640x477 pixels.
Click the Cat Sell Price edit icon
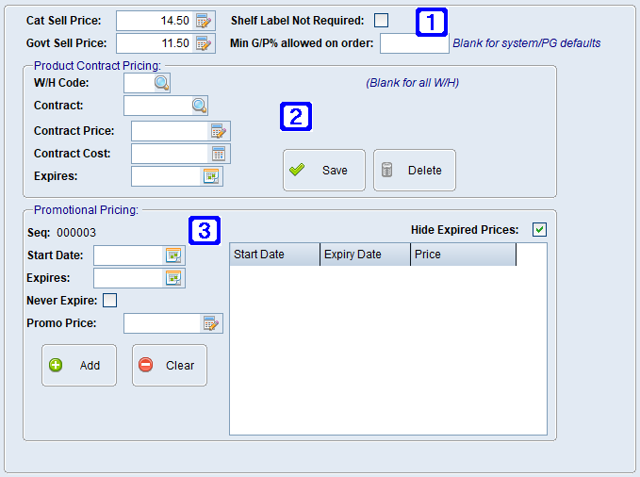pyautogui.click(x=205, y=21)
